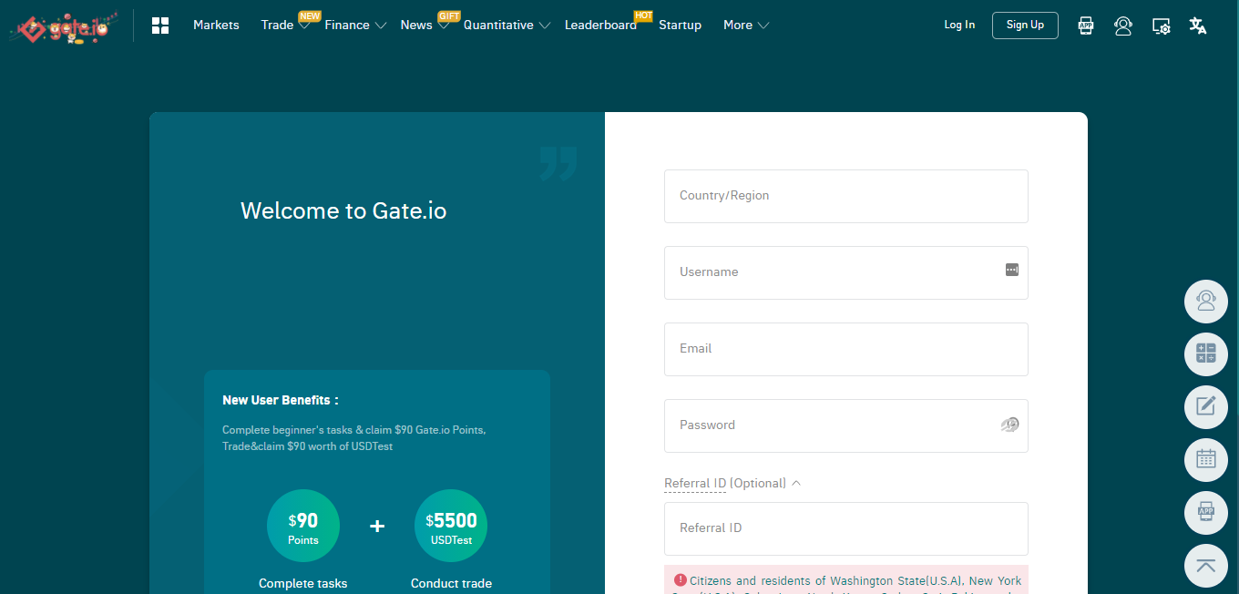Focus the Email input field
This screenshot has width=1239, height=594.
[x=845, y=349]
